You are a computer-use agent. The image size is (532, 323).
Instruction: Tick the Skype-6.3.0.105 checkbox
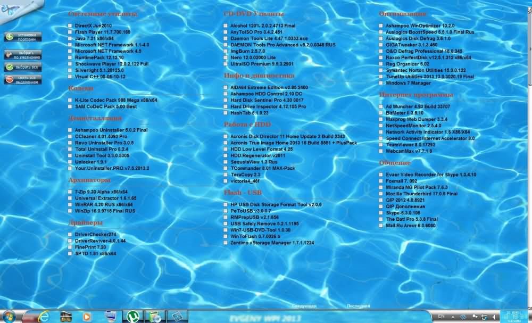381,213
